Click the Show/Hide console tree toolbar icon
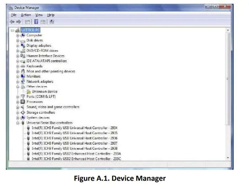 pos(27,22)
